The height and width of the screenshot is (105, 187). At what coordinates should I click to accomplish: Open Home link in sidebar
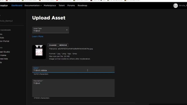point(3,55)
